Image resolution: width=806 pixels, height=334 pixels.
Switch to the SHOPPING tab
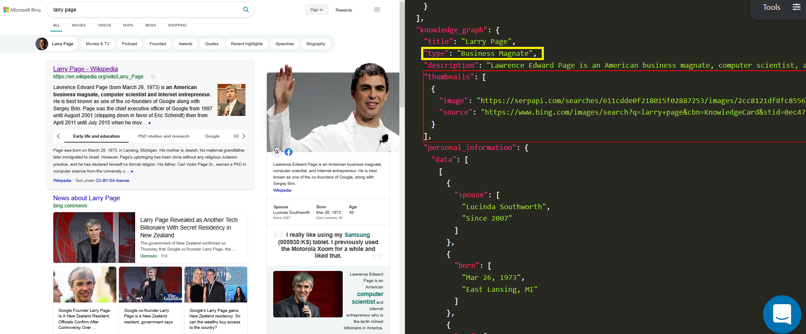pos(177,25)
